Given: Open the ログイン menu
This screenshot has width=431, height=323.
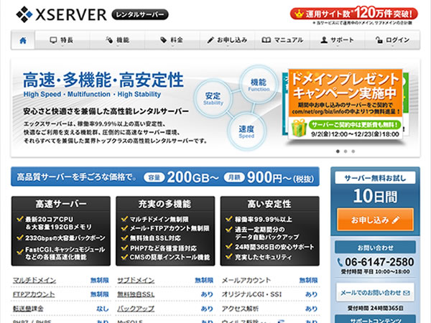Looking at the screenshot, I should pyautogui.click(x=392, y=40).
